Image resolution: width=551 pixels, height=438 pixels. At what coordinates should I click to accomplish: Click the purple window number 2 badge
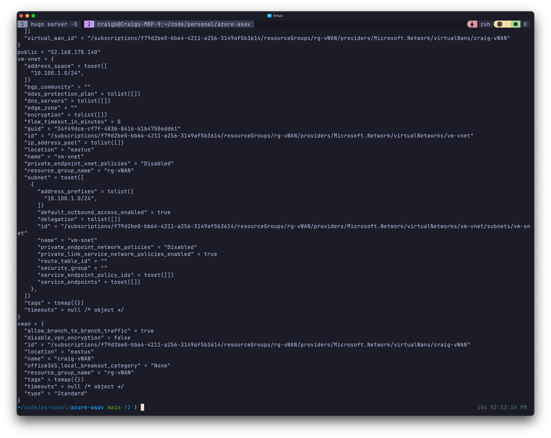click(89, 24)
